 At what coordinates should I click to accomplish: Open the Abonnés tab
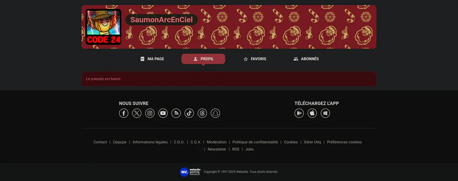coord(306,59)
